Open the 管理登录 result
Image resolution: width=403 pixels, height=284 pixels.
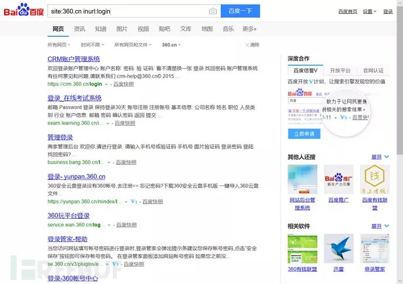(60, 137)
